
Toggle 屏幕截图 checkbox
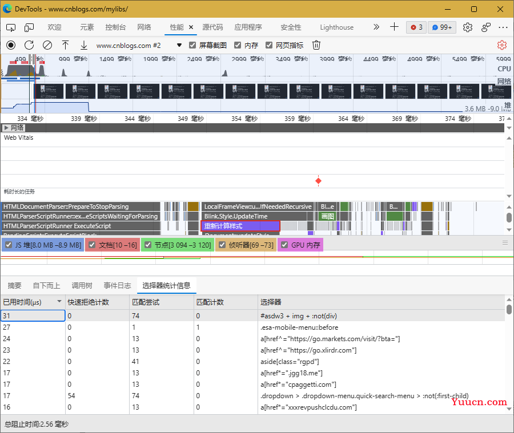point(192,45)
